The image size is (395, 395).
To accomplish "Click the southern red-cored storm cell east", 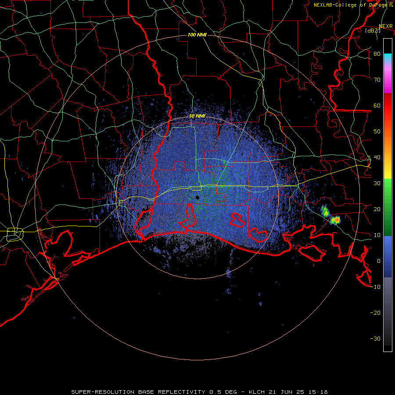I will tap(335, 220).
